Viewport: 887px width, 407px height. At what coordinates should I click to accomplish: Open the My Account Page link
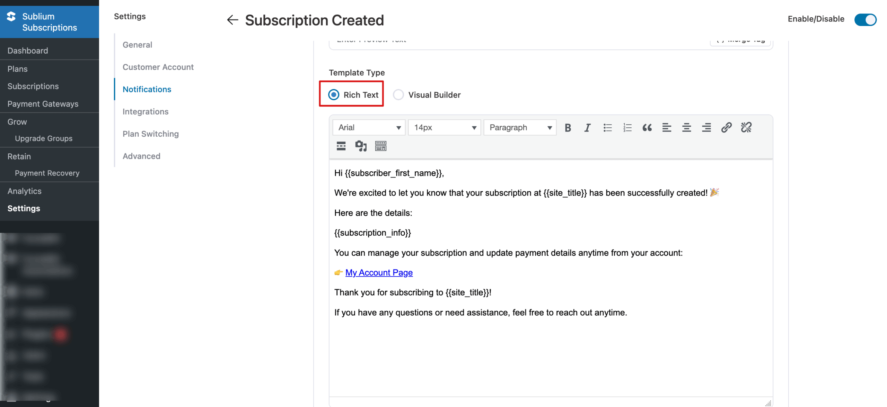coord(379,272)
